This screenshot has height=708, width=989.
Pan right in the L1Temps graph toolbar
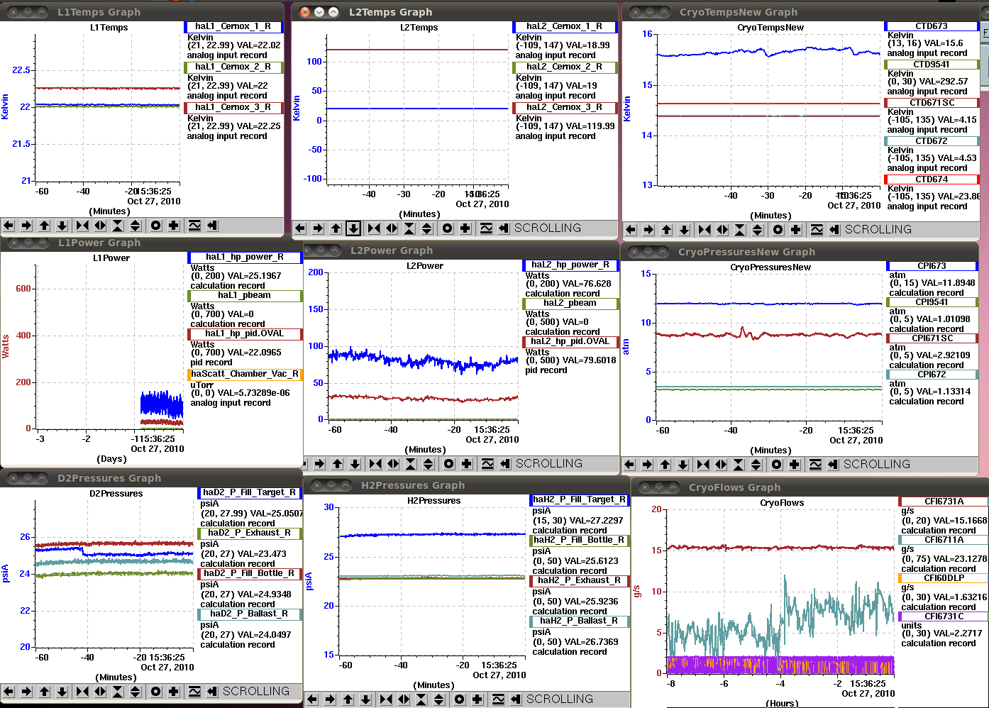(x=26, y=226)
